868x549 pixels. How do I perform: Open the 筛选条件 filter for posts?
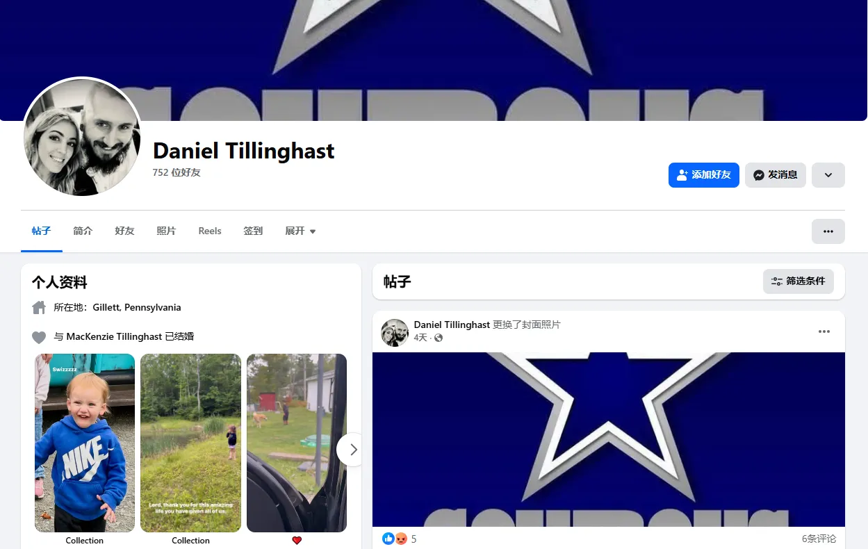pos(799,281)
